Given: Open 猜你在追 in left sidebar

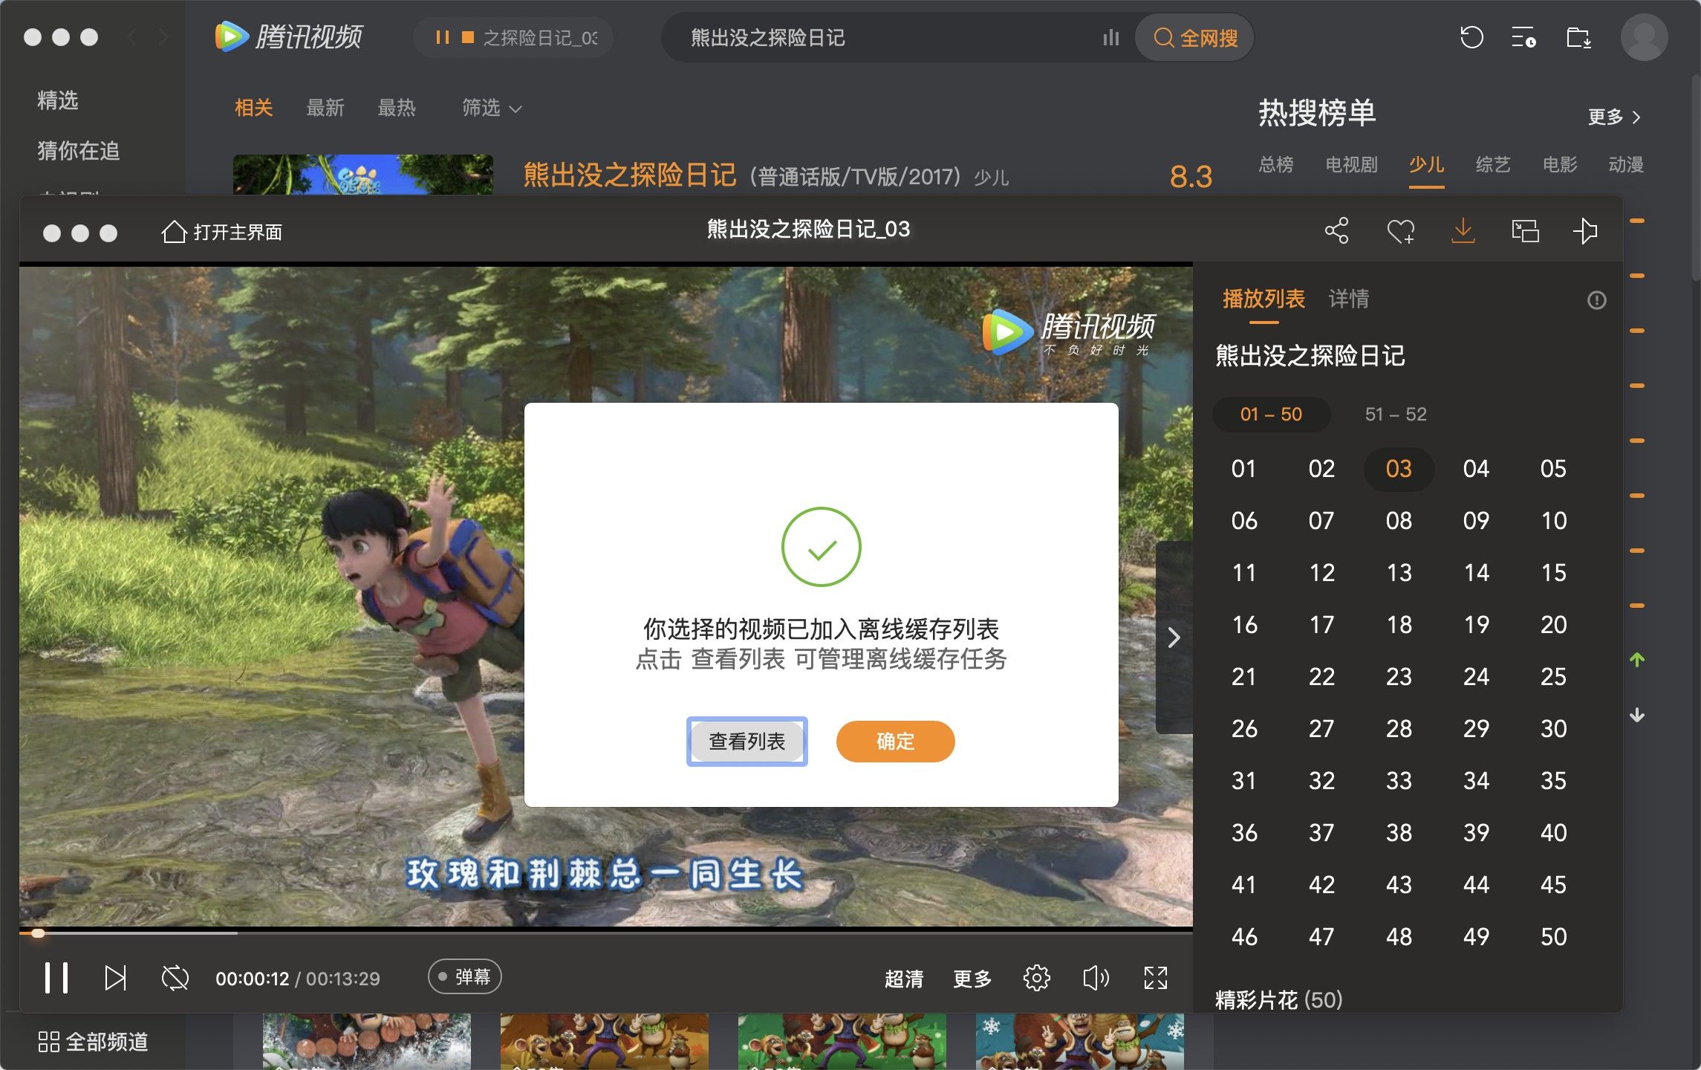Looking at the screenshot, I should tap(79, 151).
